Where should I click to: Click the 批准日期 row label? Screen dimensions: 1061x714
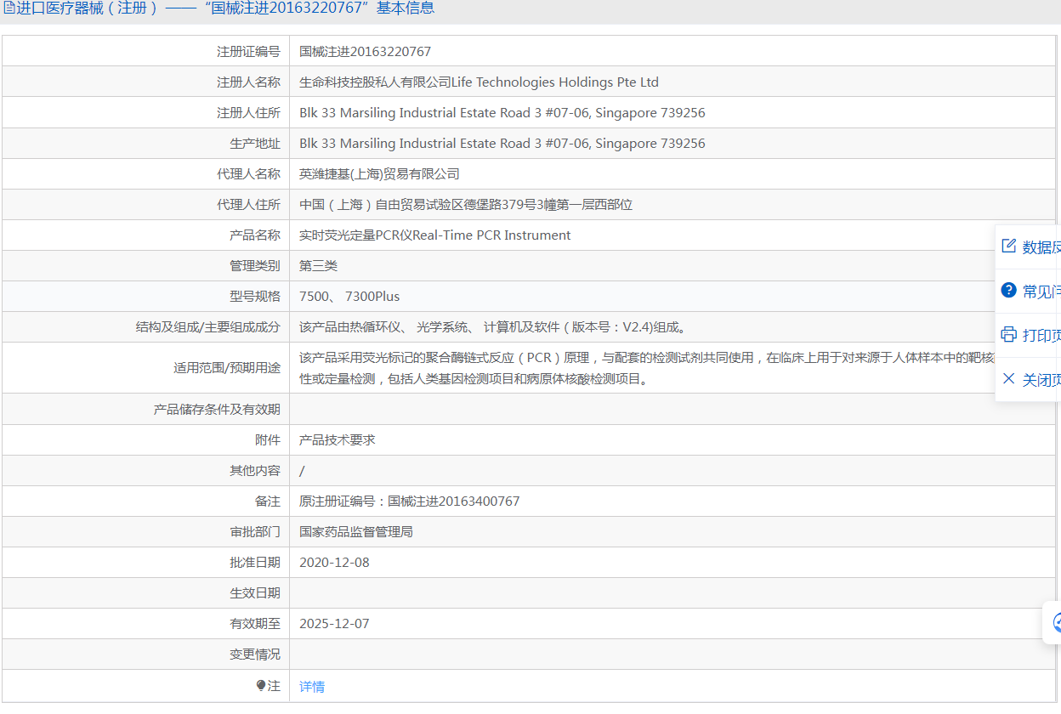255,563
